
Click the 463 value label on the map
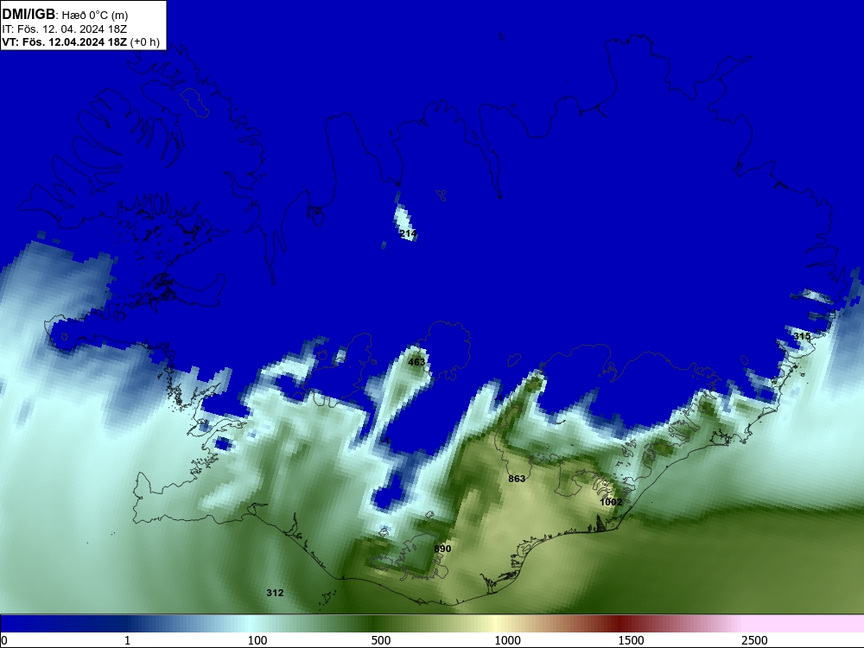[416, 362]
